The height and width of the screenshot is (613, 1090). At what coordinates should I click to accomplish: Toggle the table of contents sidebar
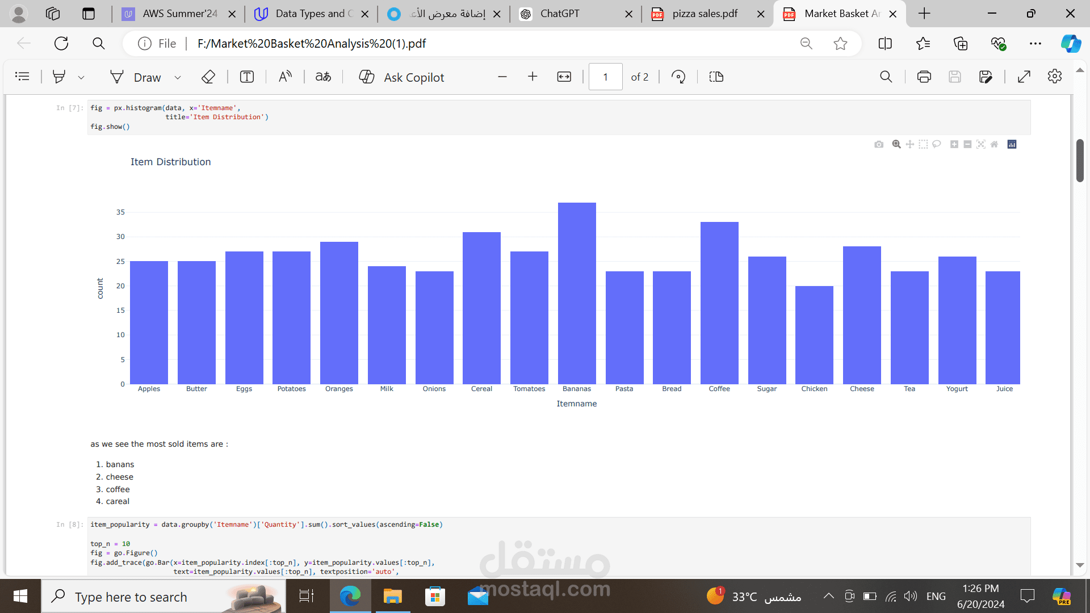point(22,77)
